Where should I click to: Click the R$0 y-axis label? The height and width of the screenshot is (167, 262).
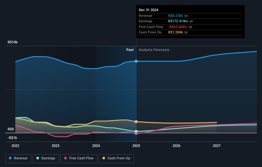pyautogui.click(x=11, y=129)
